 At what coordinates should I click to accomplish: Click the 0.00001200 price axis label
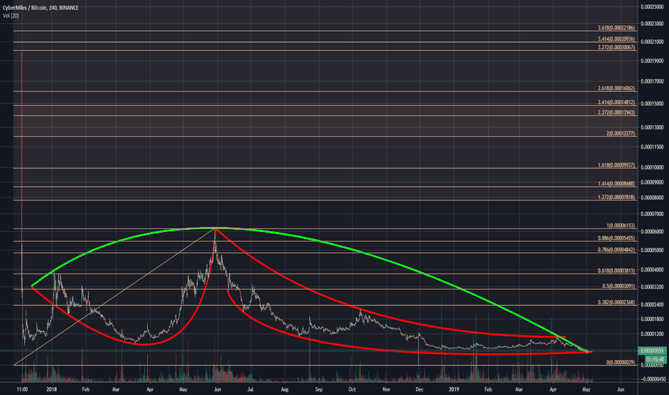tap(652, 334)
